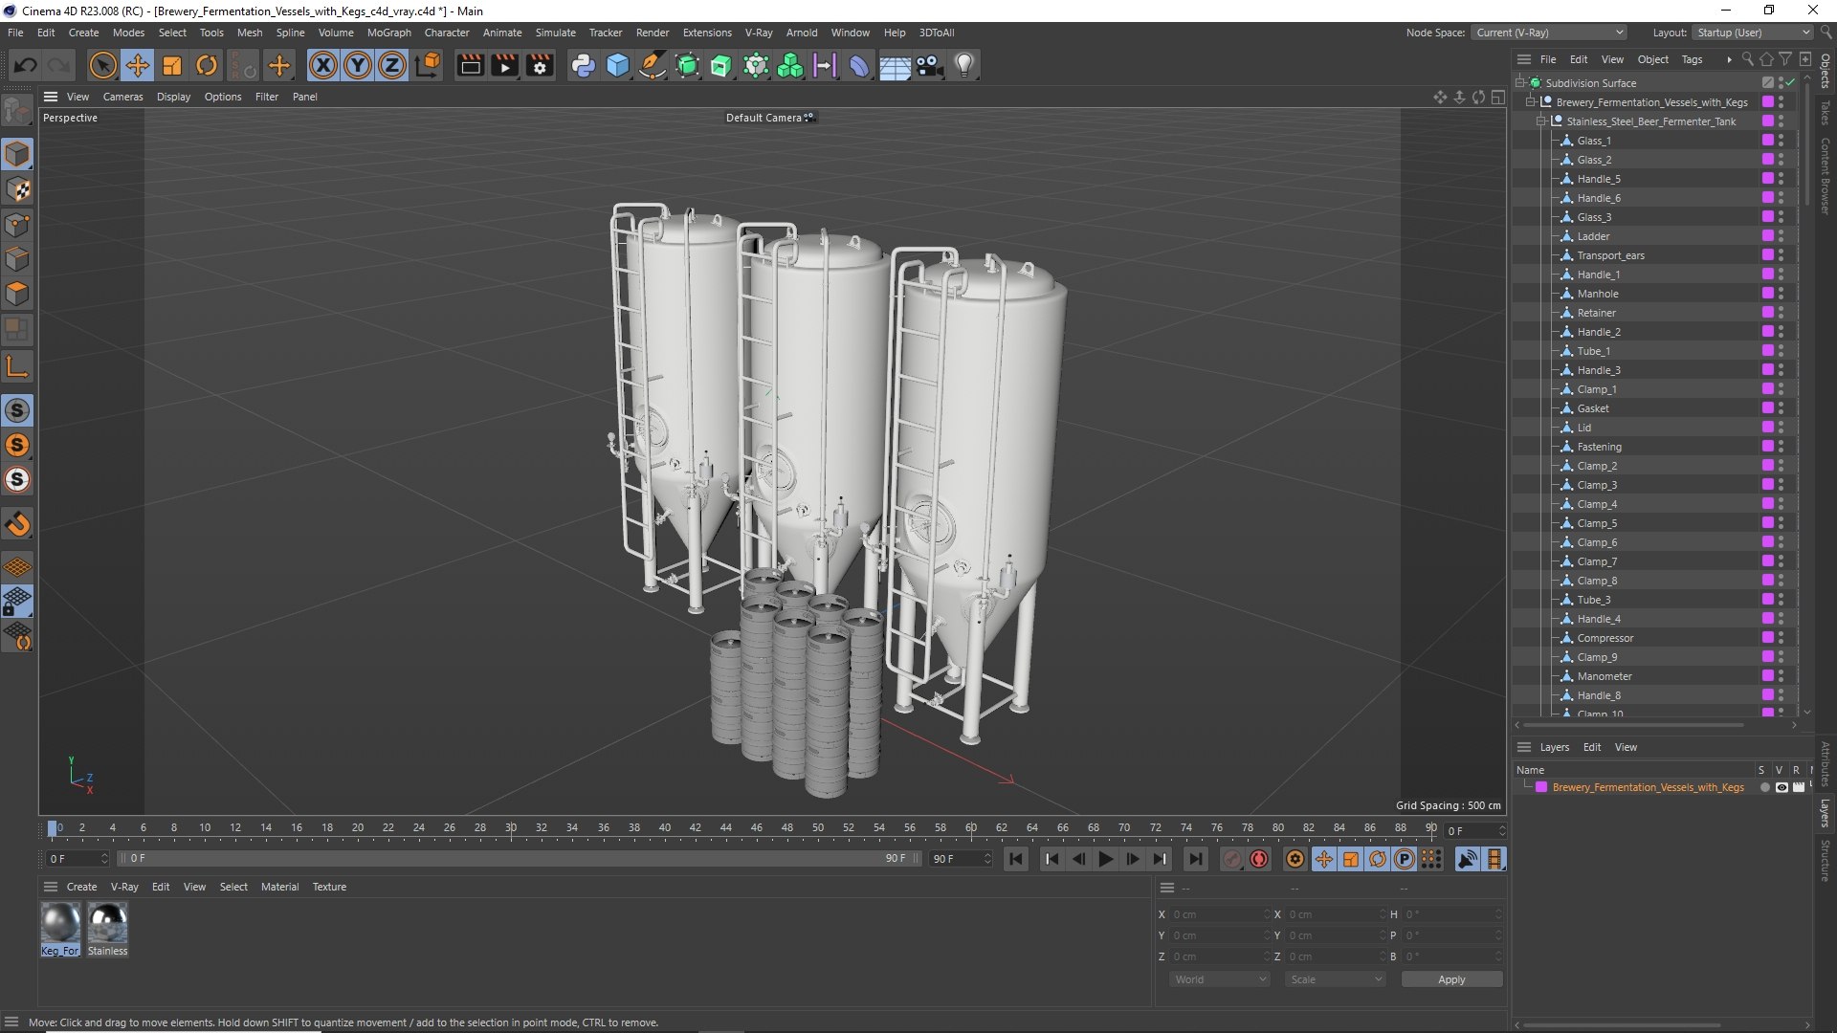Open the World coordinate dropdown
1837x1033 pixels.
coord(1220,979)
